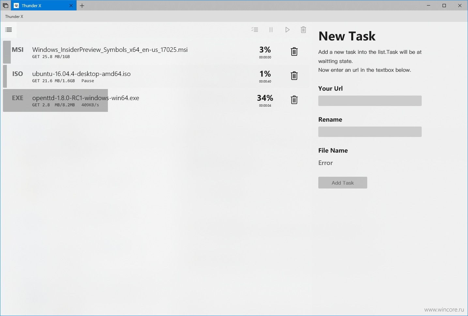Viewport: 468px width, 316px height.
Task: Click the MSI file type badge
Action: point(18,50)
